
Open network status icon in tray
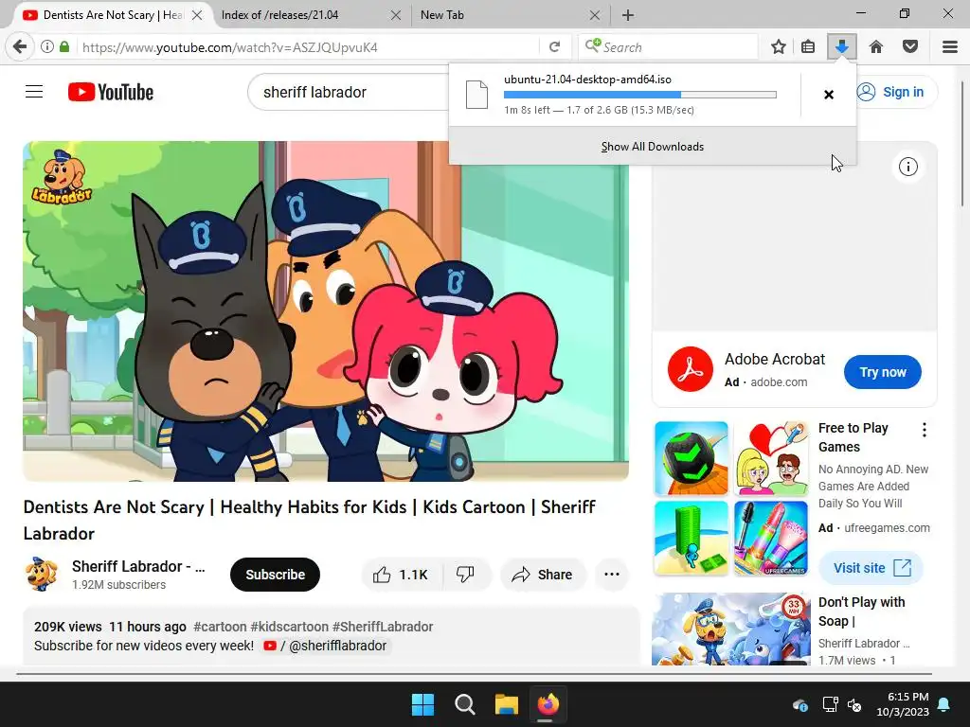(x=830, y=704)
